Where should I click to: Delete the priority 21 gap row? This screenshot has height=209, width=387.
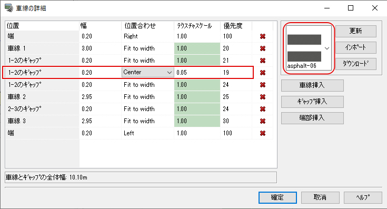click(x=263, y=61)
